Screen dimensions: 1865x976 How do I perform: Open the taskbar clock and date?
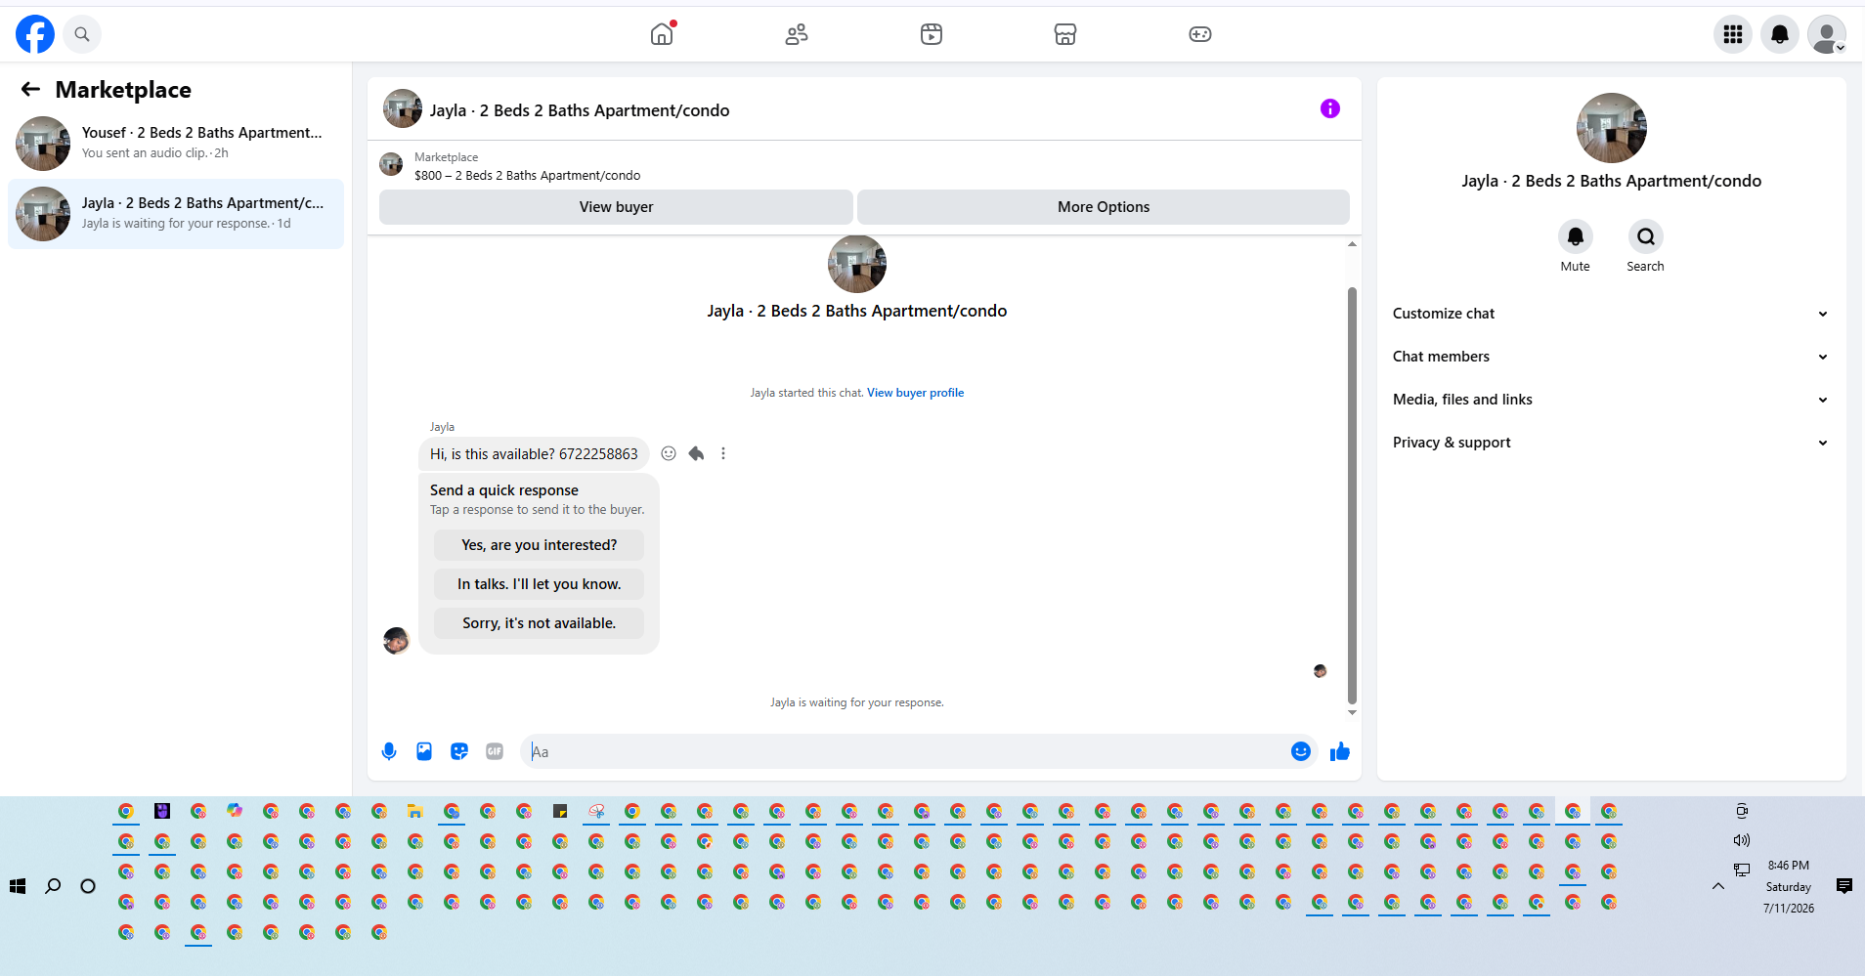tap(1789, 887)
